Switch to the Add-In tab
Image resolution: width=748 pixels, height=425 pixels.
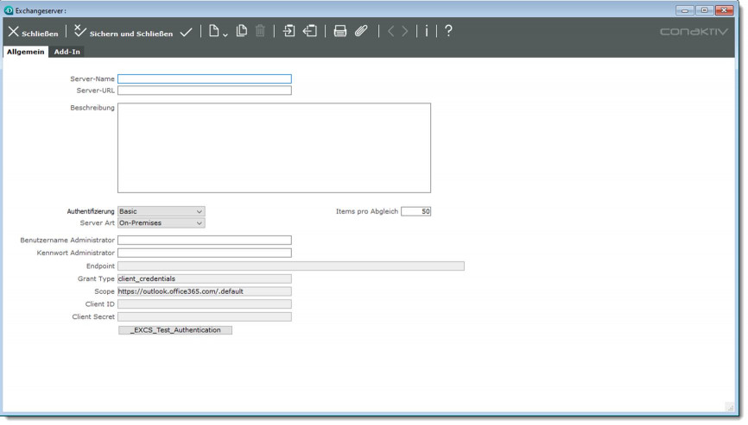pos(67,52)
